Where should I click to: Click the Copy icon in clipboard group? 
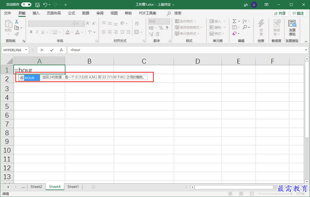coord(17,28)
